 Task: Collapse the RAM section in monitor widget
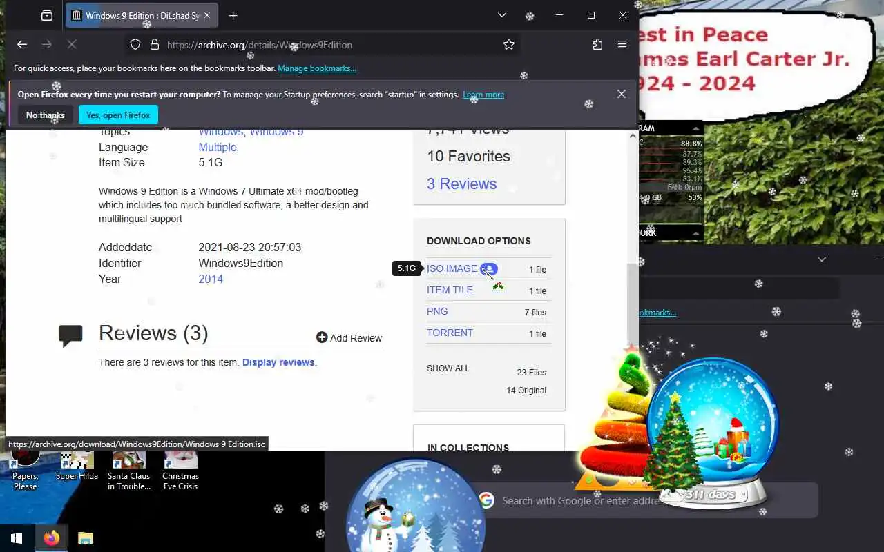click(x=695, y=128)
